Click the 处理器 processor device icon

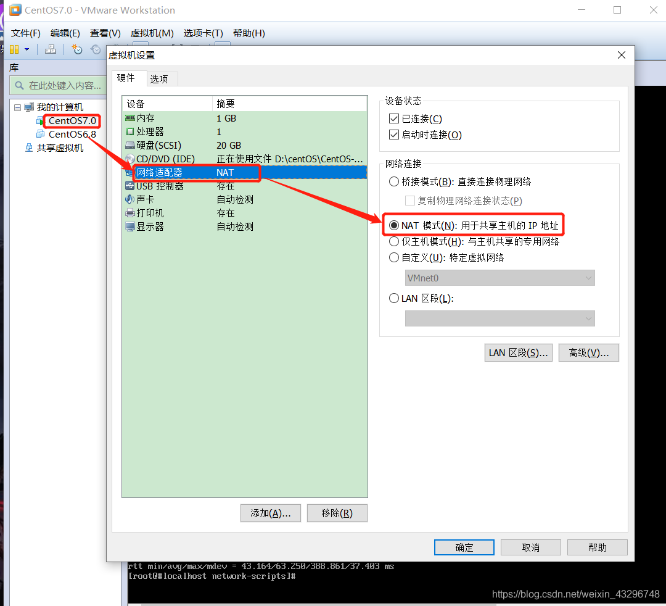pos(130,131)
